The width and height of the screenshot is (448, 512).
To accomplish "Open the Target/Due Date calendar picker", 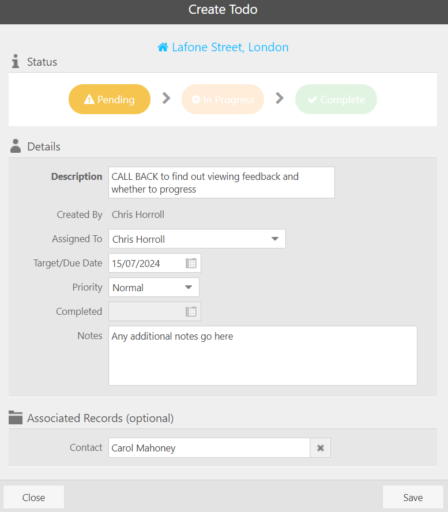I will coord(191,263).
